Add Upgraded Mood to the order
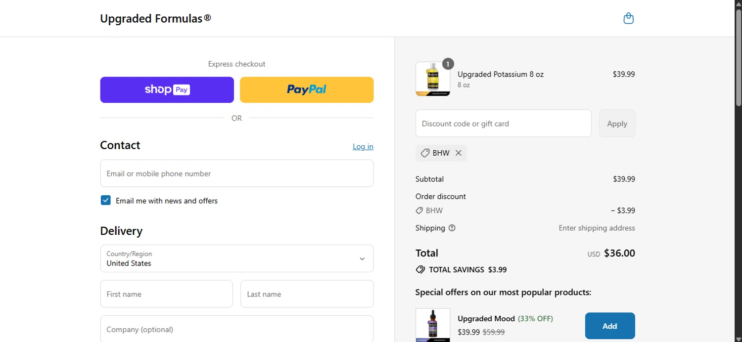Image resolution: width=742 pixels, height=342 pixels. click(610, 326)
